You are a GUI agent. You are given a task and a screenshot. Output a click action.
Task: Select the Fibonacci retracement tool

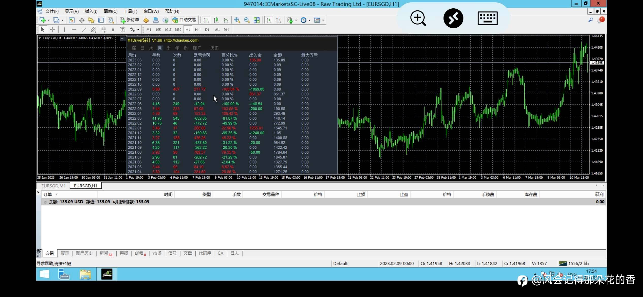click(x=103, y=30)
